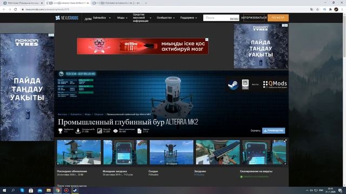Viewport: 346px width, 194px height.
Task: Open the Mail app from the taskbar
Action: click(x=39, y=190)
